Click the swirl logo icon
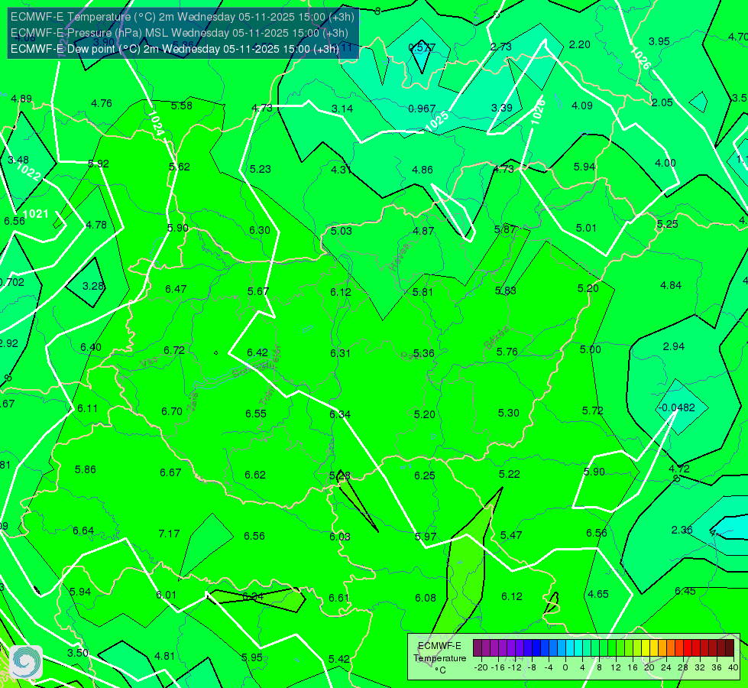The width and height of the screenshot is (748, 688). [26, 662]
